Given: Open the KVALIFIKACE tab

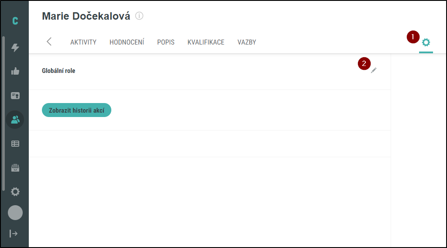Looking at the screenshot, I should (206, 42).
